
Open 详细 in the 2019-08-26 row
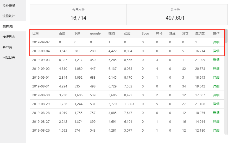[216, 130]
